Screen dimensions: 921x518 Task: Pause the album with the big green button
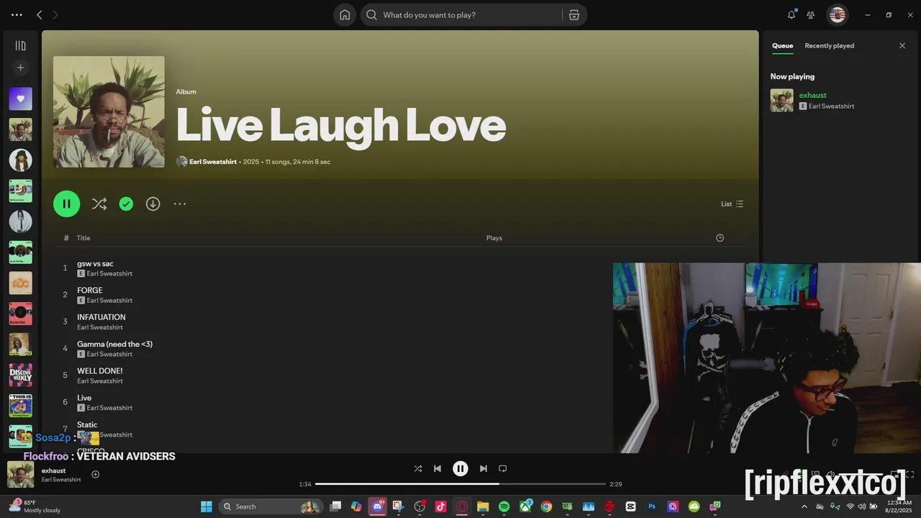(x=66, y=204)
